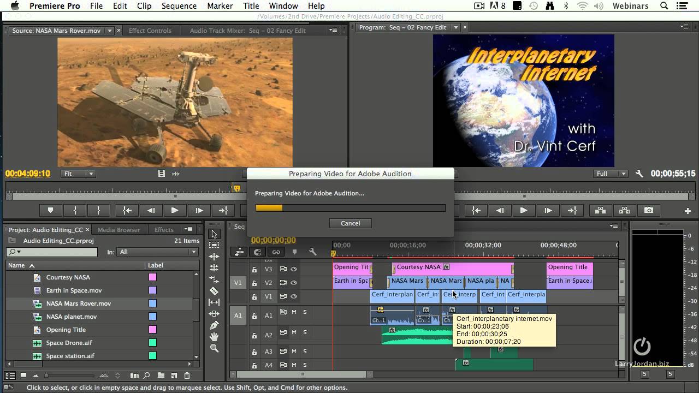Click the Lift button in Program monitor

[600, 210]
